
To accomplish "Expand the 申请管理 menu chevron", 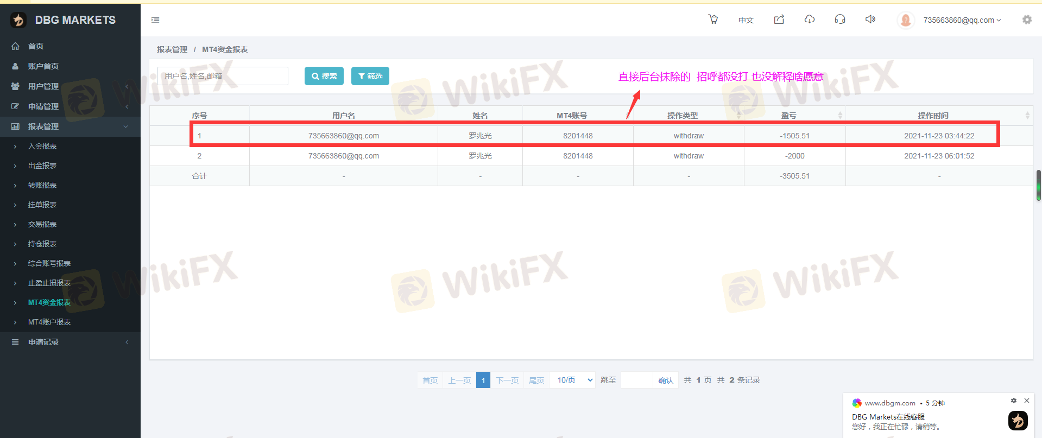I will 127,106.
